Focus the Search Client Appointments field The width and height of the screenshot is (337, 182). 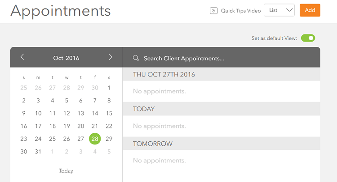(222, 58)
